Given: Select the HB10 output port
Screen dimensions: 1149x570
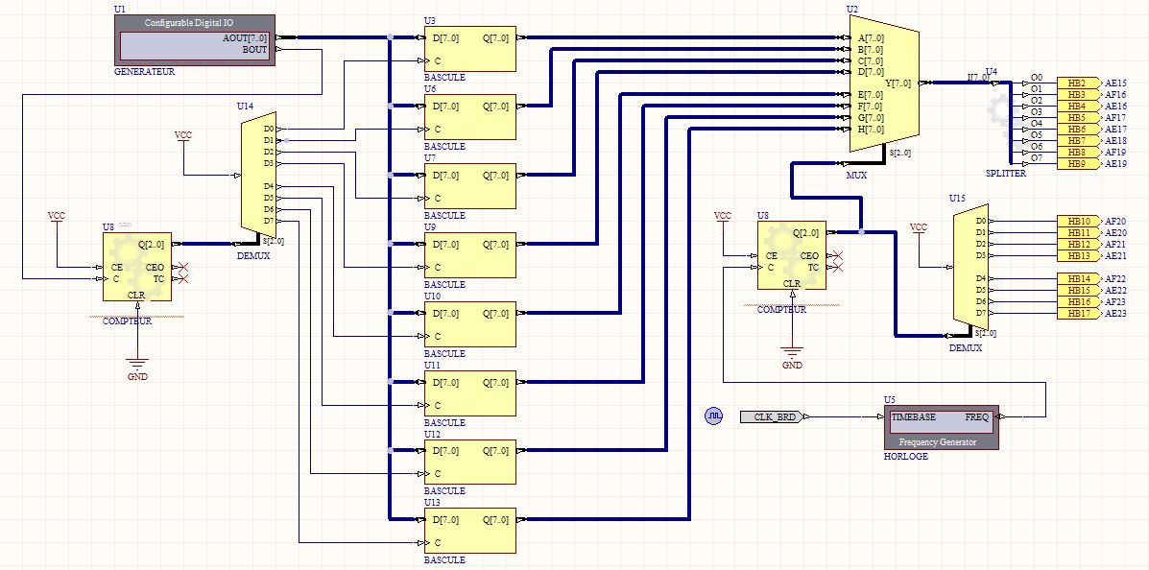Looking at the screenshot, I should pyautogui.click(x=1079, y=222).
